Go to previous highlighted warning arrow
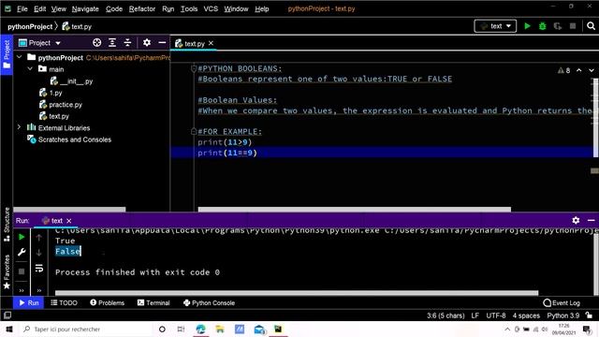 [x=579, y=70]
